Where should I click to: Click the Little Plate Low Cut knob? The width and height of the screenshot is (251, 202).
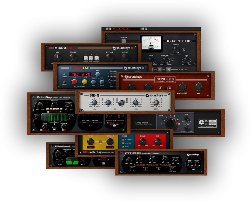pos(186,128)
